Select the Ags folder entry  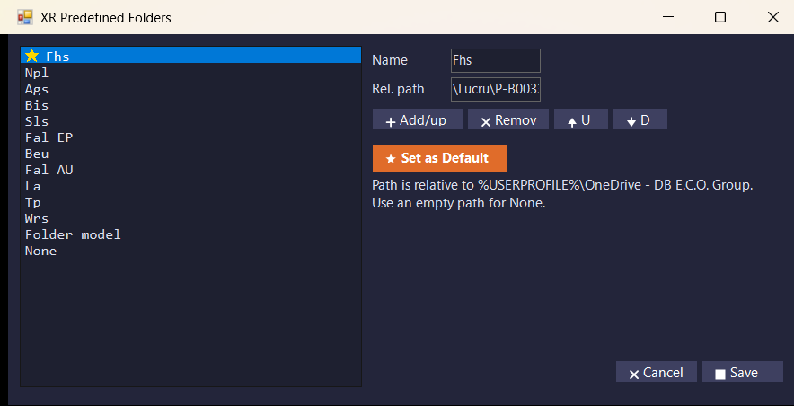[191, 89]
